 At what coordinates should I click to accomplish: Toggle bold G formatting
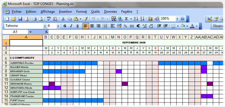(x=65, y=26)
